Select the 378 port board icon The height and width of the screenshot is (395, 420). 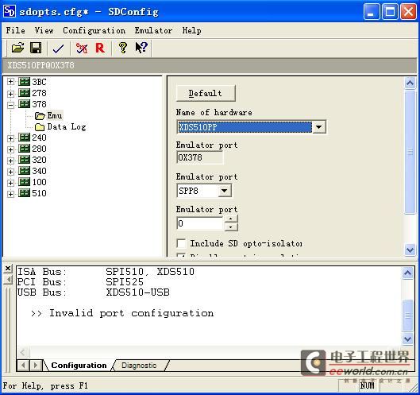[x=24, y=104]
